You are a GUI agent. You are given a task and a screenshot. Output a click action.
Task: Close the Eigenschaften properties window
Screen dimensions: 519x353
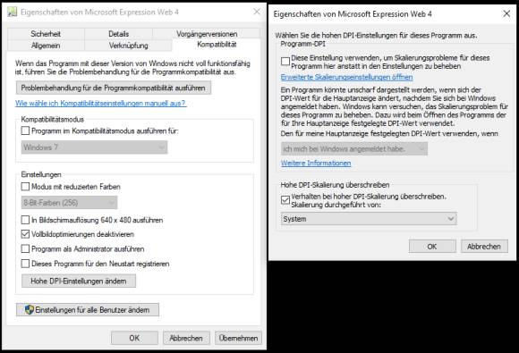tap(257, 12)
